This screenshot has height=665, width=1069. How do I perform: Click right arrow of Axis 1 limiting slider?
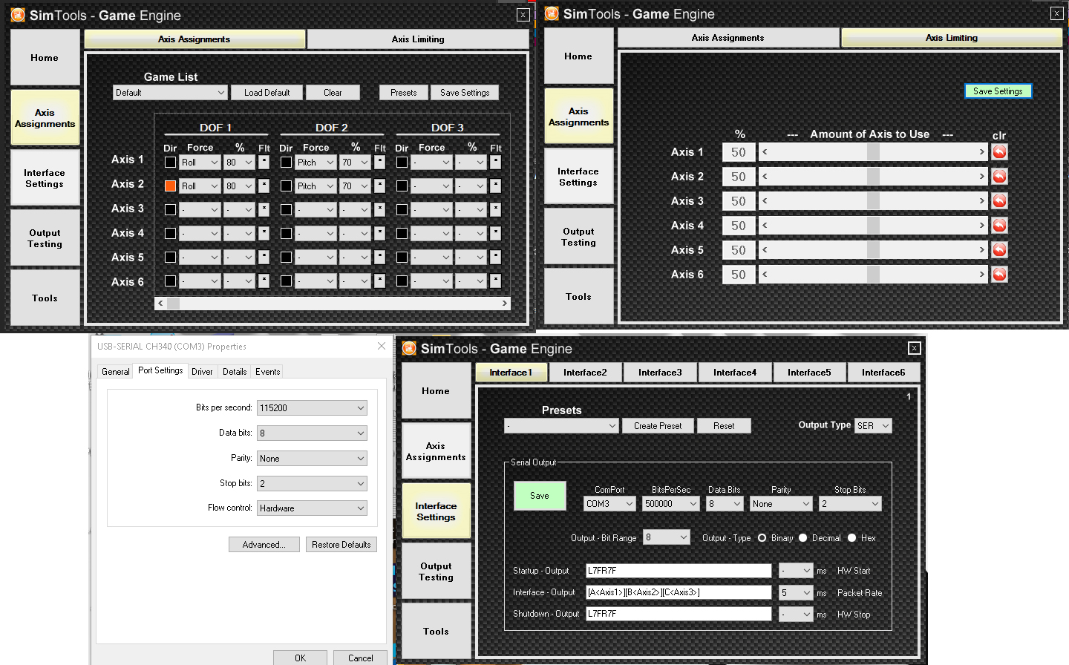[x=981, y=152]
